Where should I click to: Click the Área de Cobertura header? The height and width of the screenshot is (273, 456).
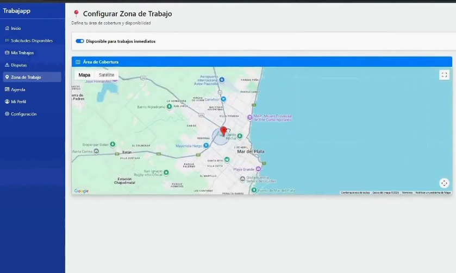click(x=262, y=62)
